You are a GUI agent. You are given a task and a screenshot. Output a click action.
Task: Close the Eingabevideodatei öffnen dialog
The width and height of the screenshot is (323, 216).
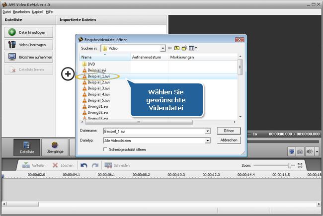(240, 40)
